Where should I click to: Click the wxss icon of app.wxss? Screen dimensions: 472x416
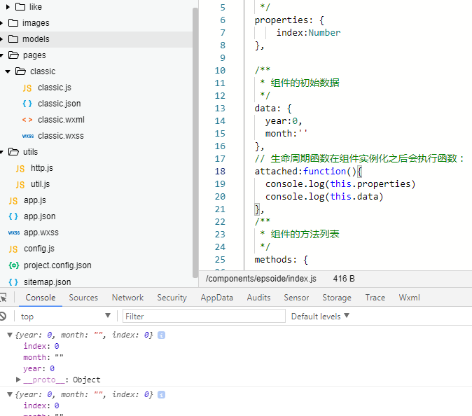pyautogui.click(x=14, y=233)
